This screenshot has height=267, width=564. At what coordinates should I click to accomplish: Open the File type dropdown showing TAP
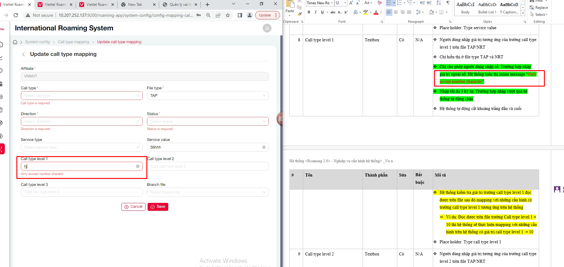[x=207, y=96]
